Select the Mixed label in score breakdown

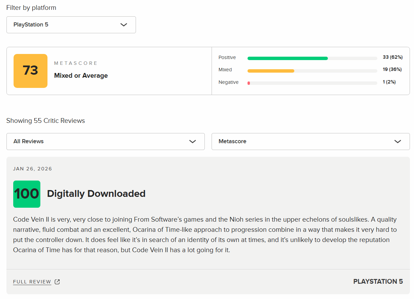[225, 70]
